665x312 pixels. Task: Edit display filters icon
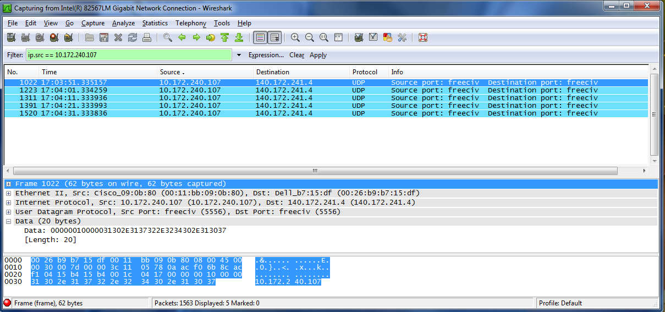(x=373, y=37)
